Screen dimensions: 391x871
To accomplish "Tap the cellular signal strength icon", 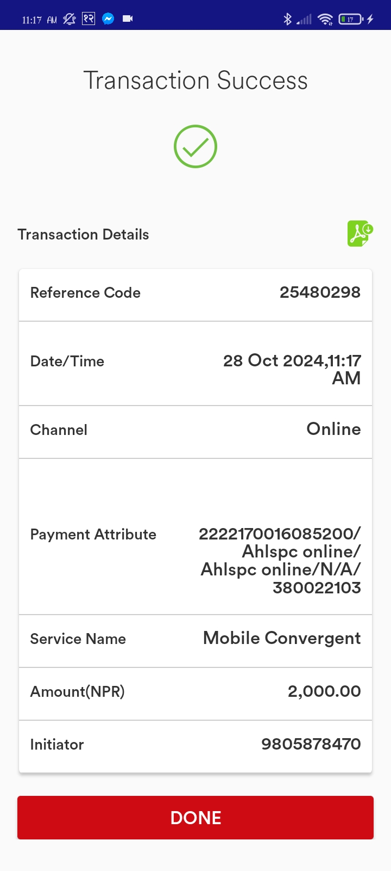I will click(x=305, y=20).
